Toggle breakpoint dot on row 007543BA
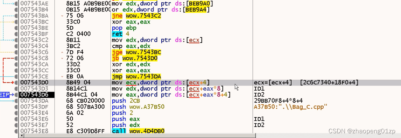 pos(16,16)
